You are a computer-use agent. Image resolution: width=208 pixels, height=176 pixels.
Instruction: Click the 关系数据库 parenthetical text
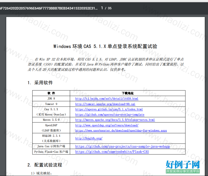(x=51, y=141)
